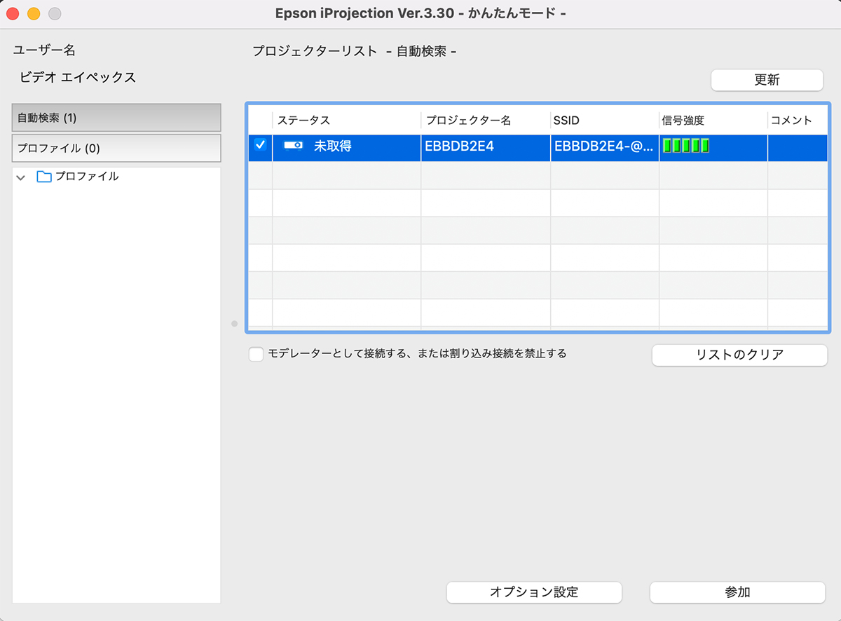Click the 更新 button
Image resolution: width=841 pixels, height=621 pixels.
point(767,80)
